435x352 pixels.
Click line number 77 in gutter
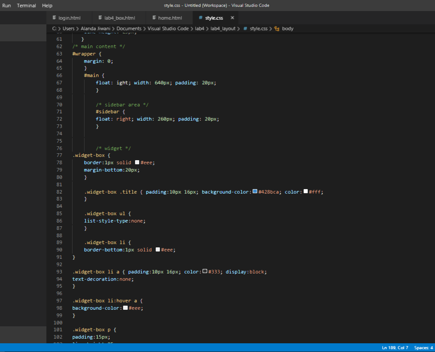pyautogui.click(x=59, y=155)
